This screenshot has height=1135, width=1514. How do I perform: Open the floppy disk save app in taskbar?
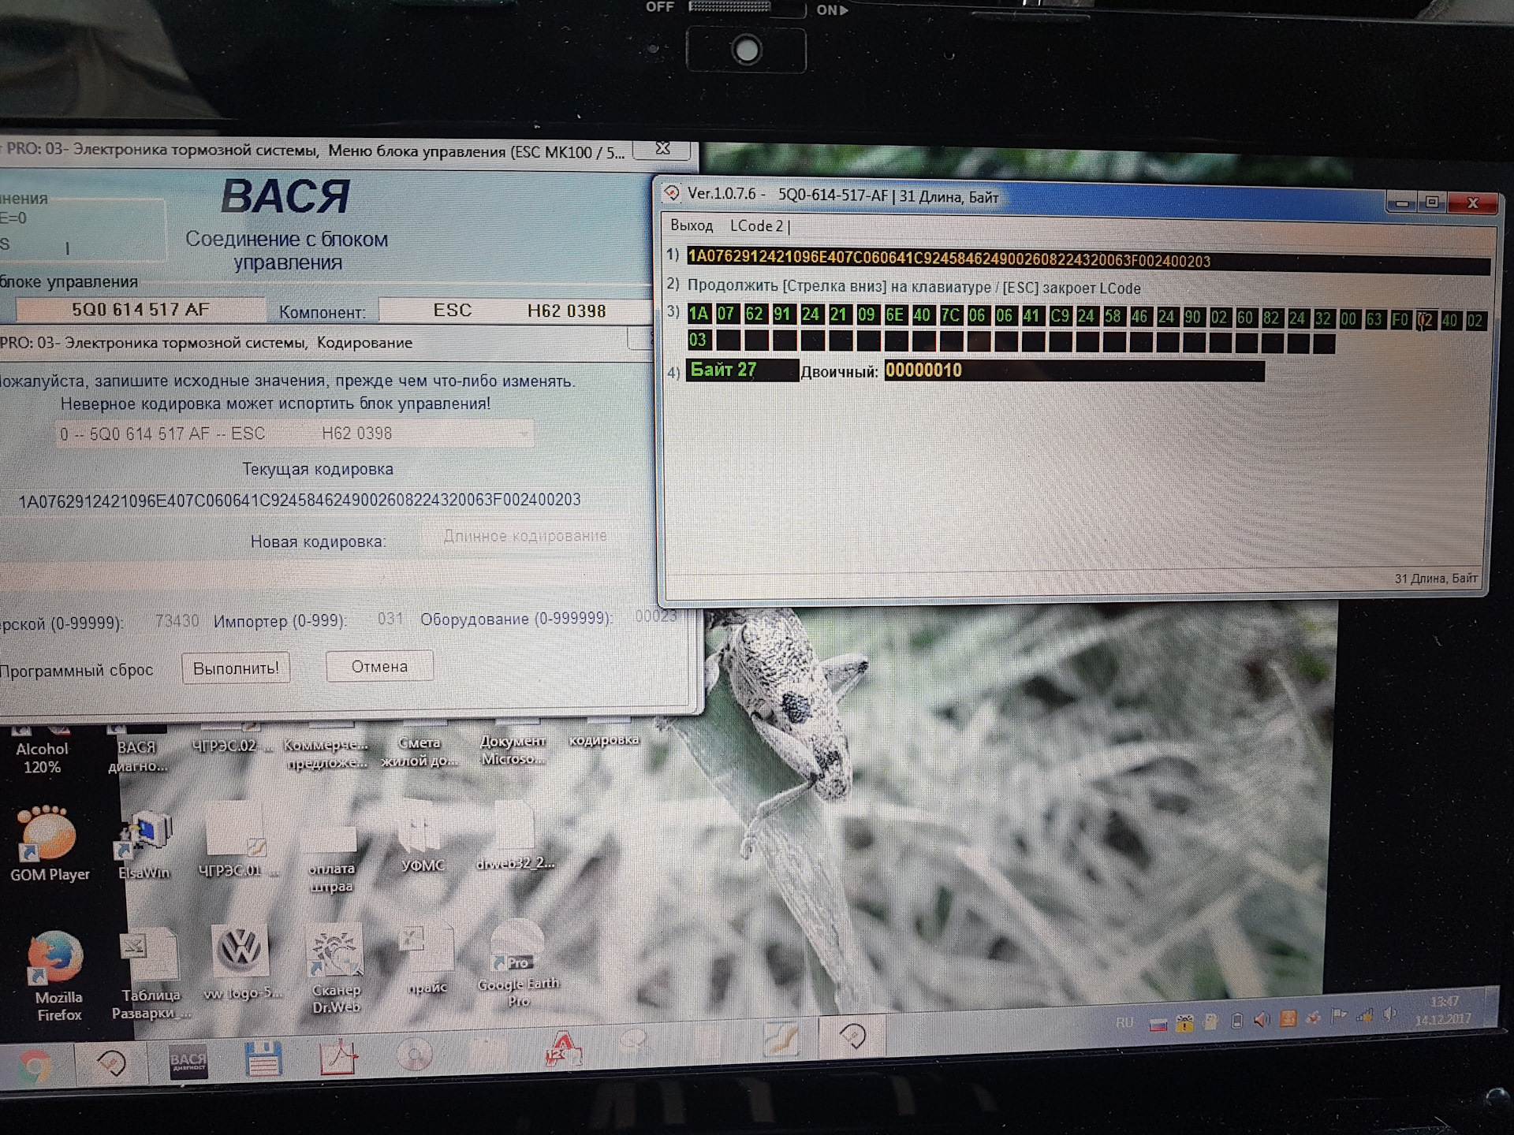pyautogui.click(x=263, y=1059)
